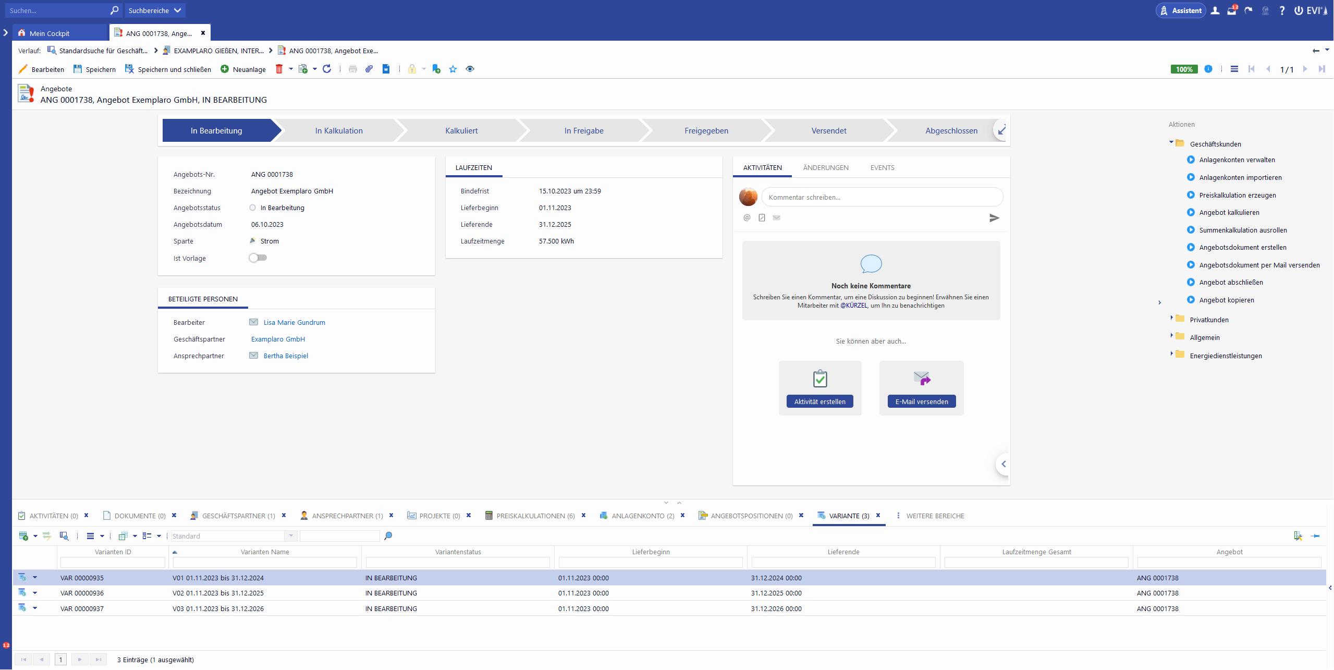Click the @ mention icon under comment

(746, 218)
